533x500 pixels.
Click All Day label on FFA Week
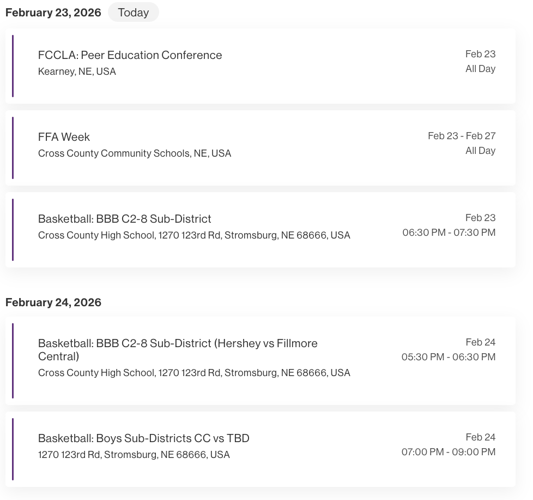(x=480, y=151)
